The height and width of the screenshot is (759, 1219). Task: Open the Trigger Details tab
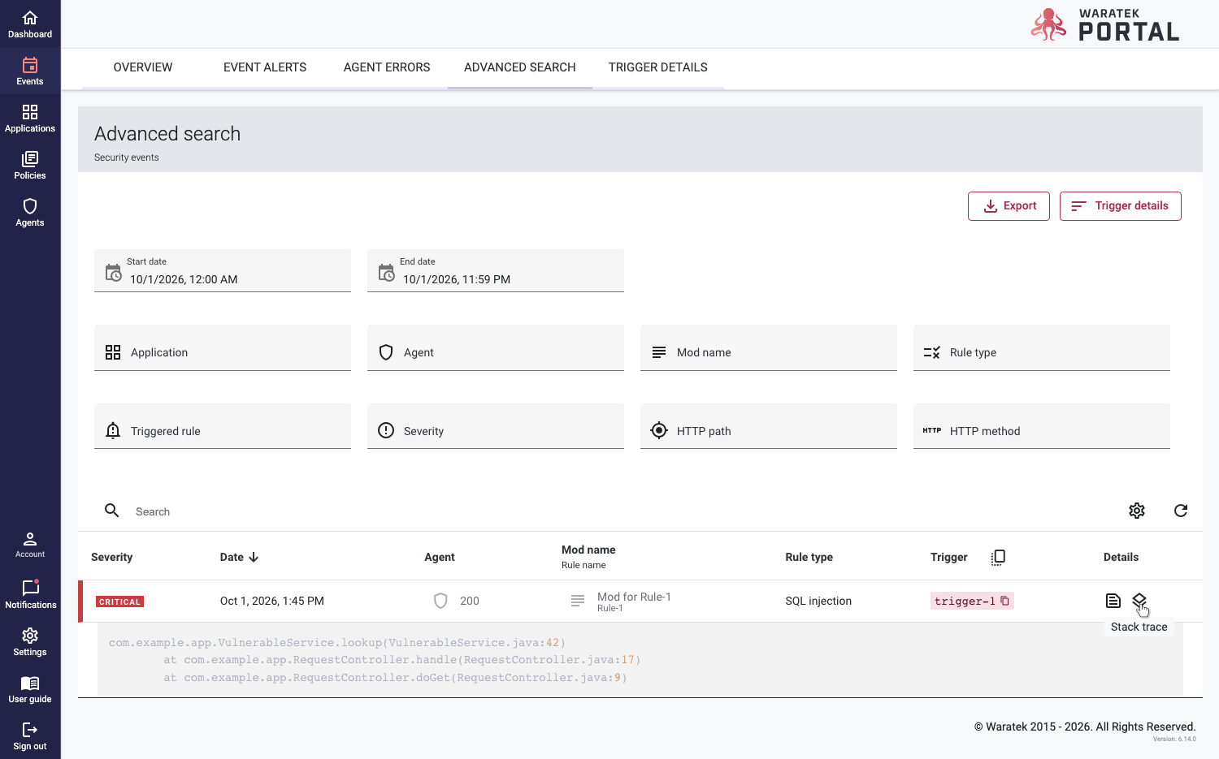(658, 67)
